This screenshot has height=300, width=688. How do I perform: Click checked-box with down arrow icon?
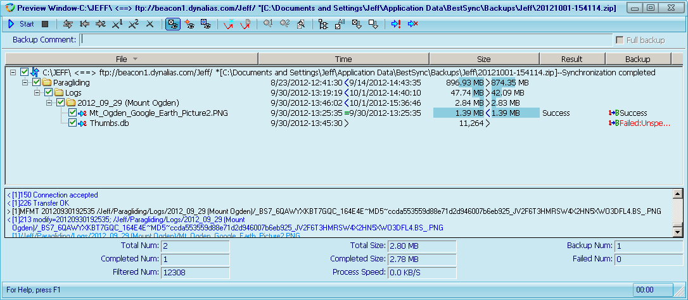pyautogui.click(x=356, y=24)
